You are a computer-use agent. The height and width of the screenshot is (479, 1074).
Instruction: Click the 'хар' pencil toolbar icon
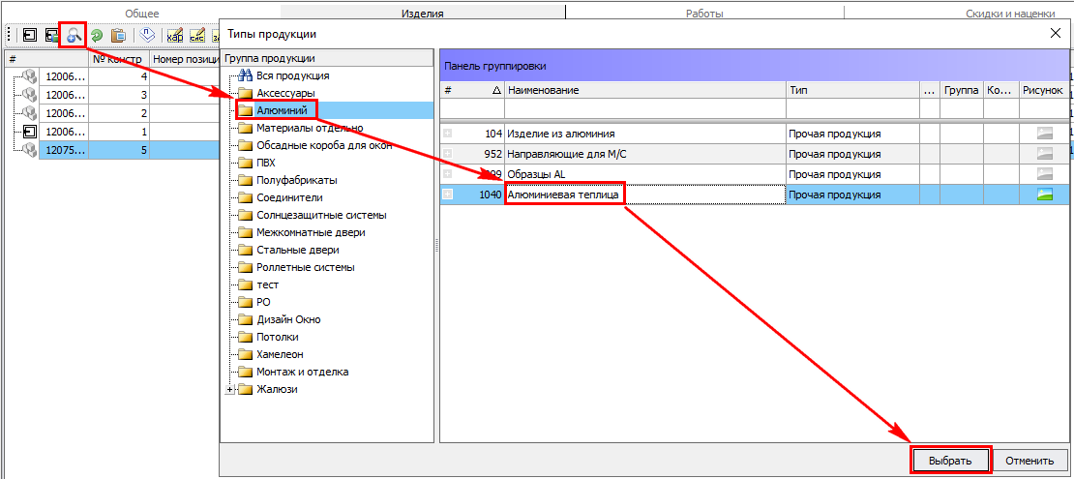coord(175,36)
